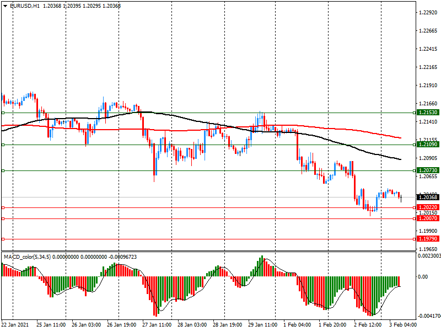Click the 22 Jan 2021 date label
Image resolution: width=441 pixels, height=331 pixels.
pyautogui.click(x=15, y=325)
